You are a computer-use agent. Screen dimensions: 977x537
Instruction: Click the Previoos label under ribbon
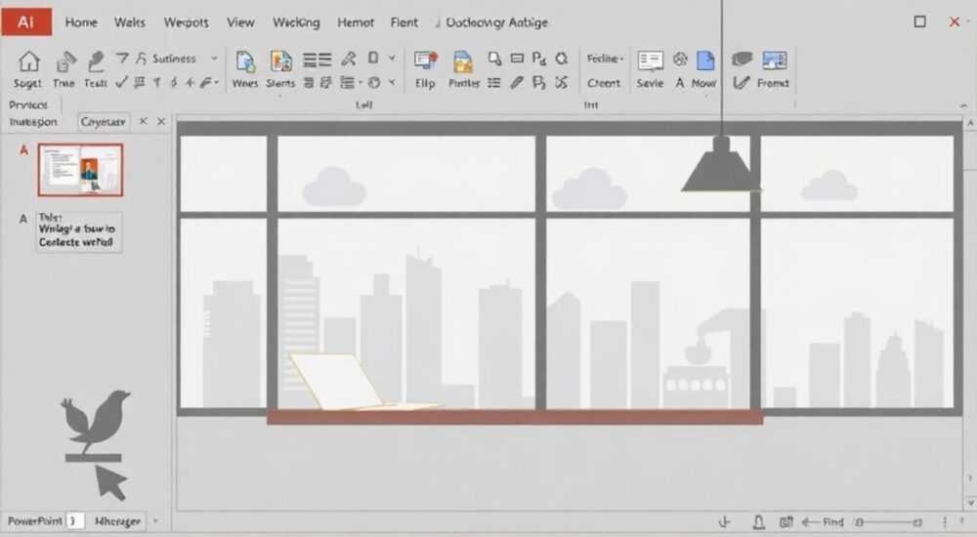pyautogui.click(x=28, y=104)
